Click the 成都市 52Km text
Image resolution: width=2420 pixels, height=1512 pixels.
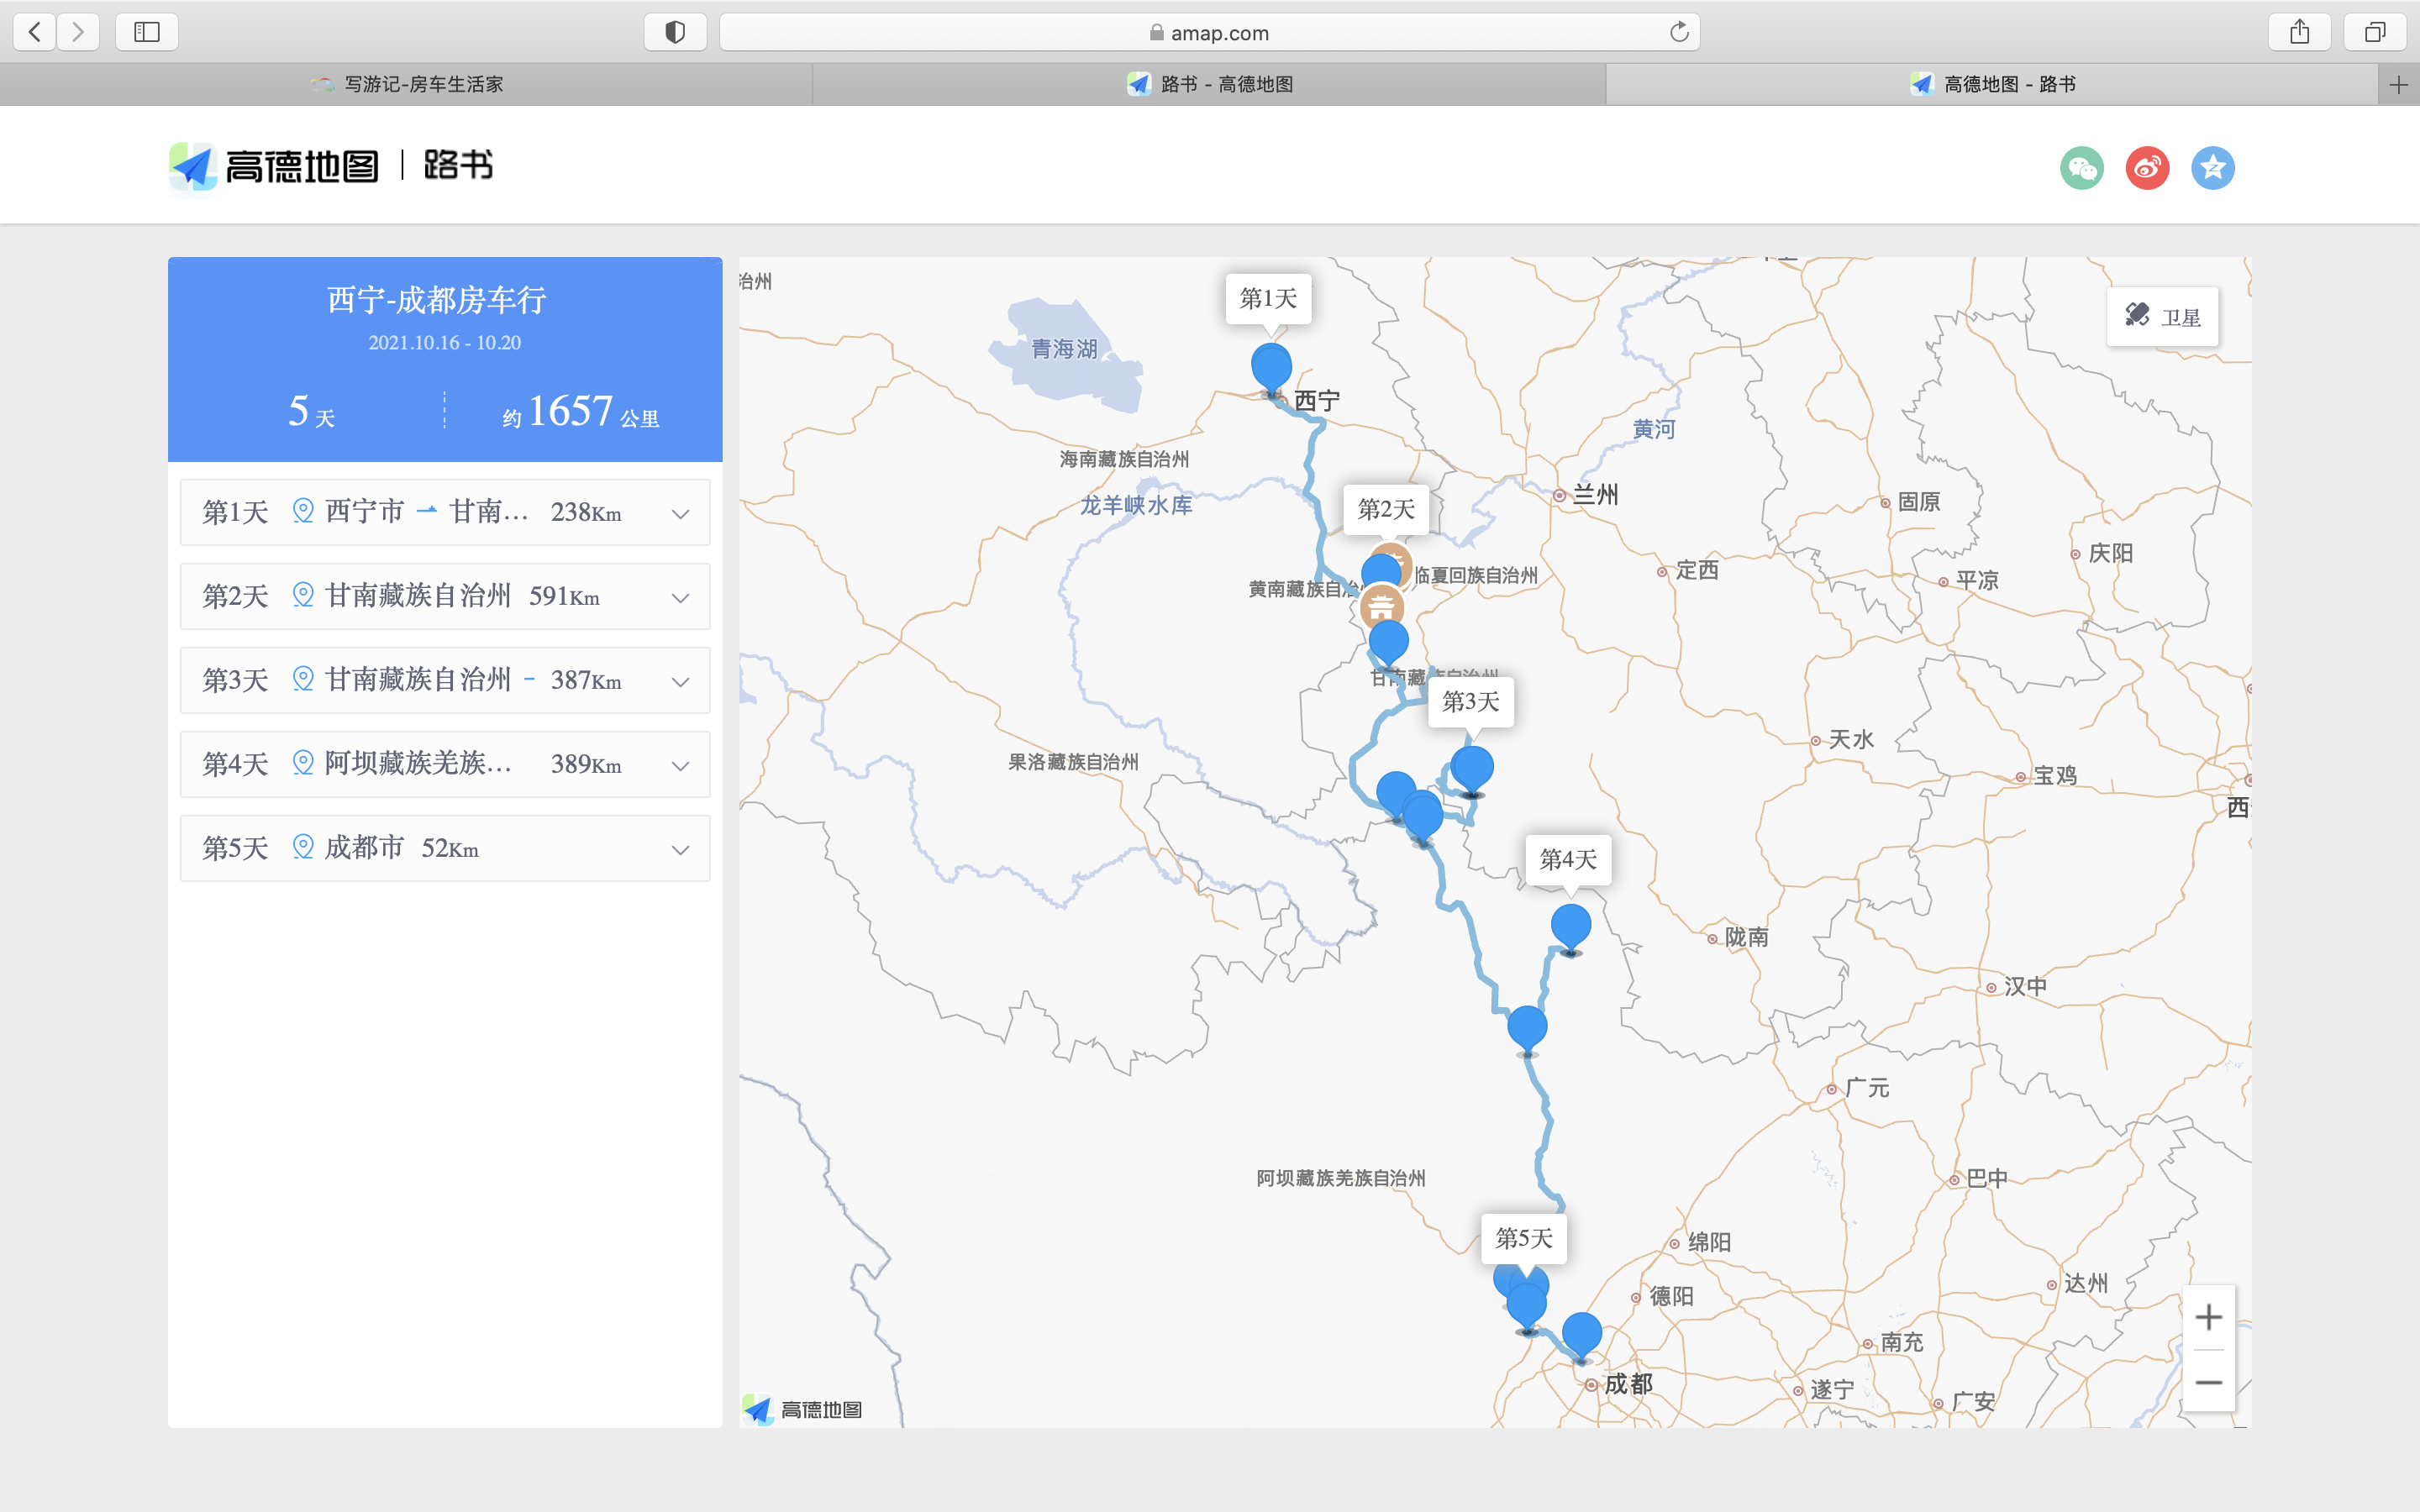(x=402, y=848)
